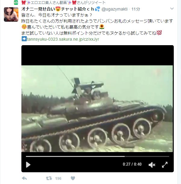Retweet using the retweet arrows icon

pos(49,178)
